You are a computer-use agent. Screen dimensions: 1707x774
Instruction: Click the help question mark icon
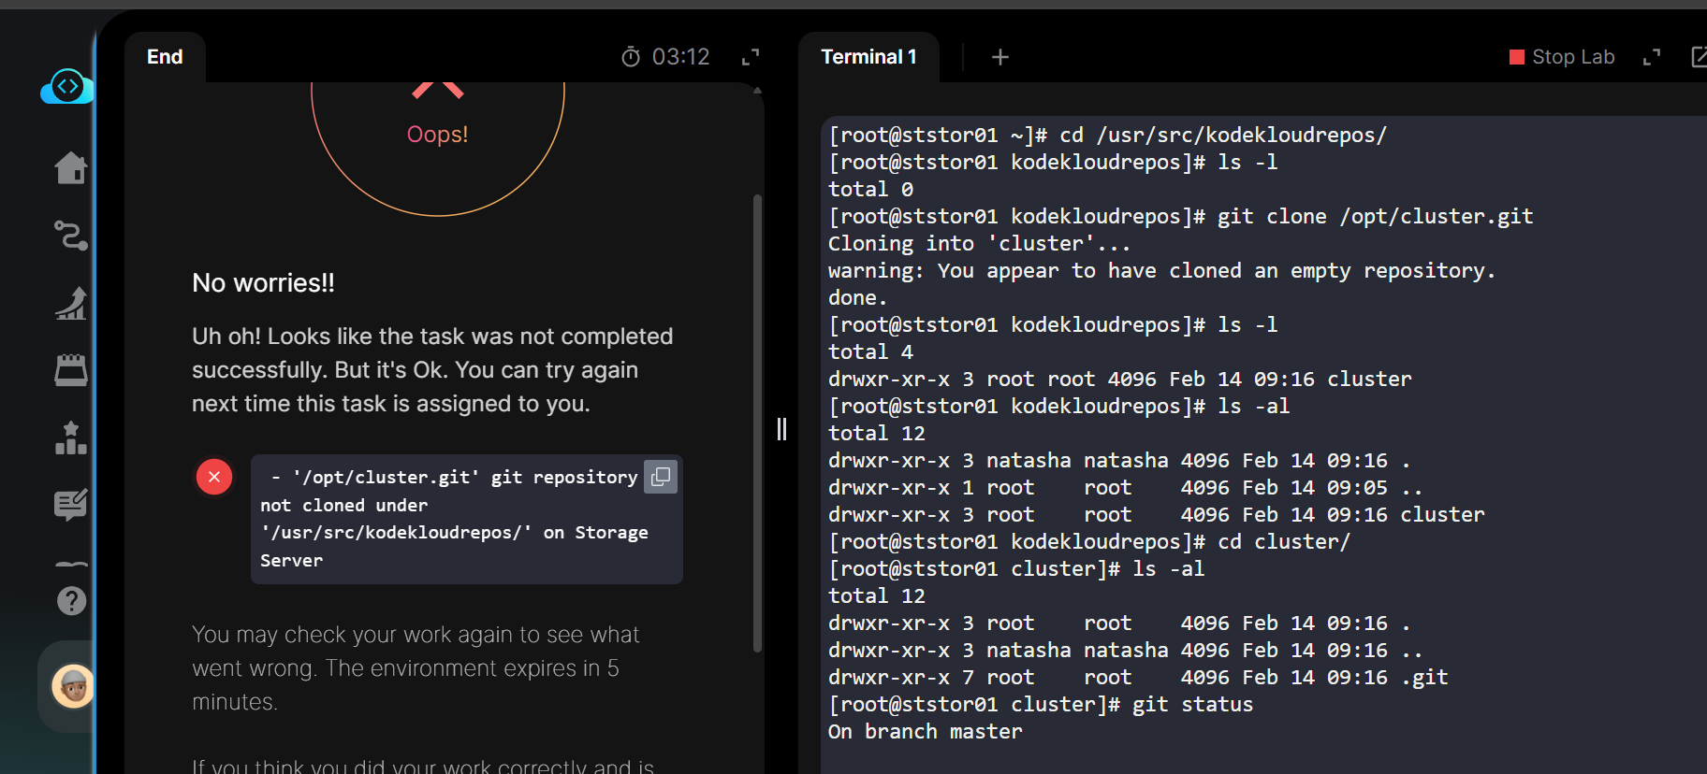pyautogui.click(x=71, y=600)
